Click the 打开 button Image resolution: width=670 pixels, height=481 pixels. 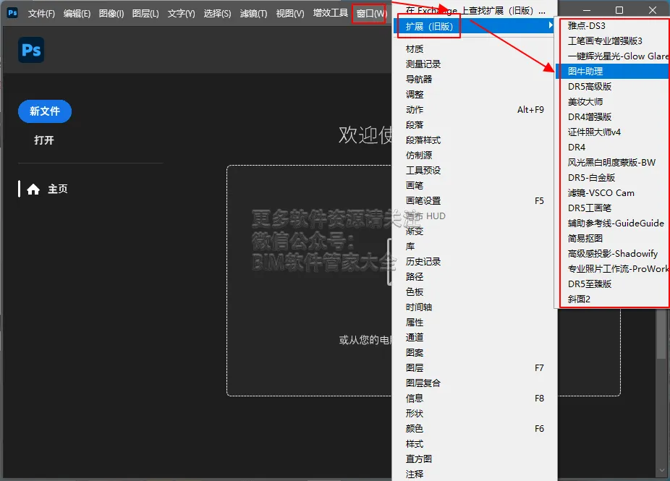tap(44, 140)
